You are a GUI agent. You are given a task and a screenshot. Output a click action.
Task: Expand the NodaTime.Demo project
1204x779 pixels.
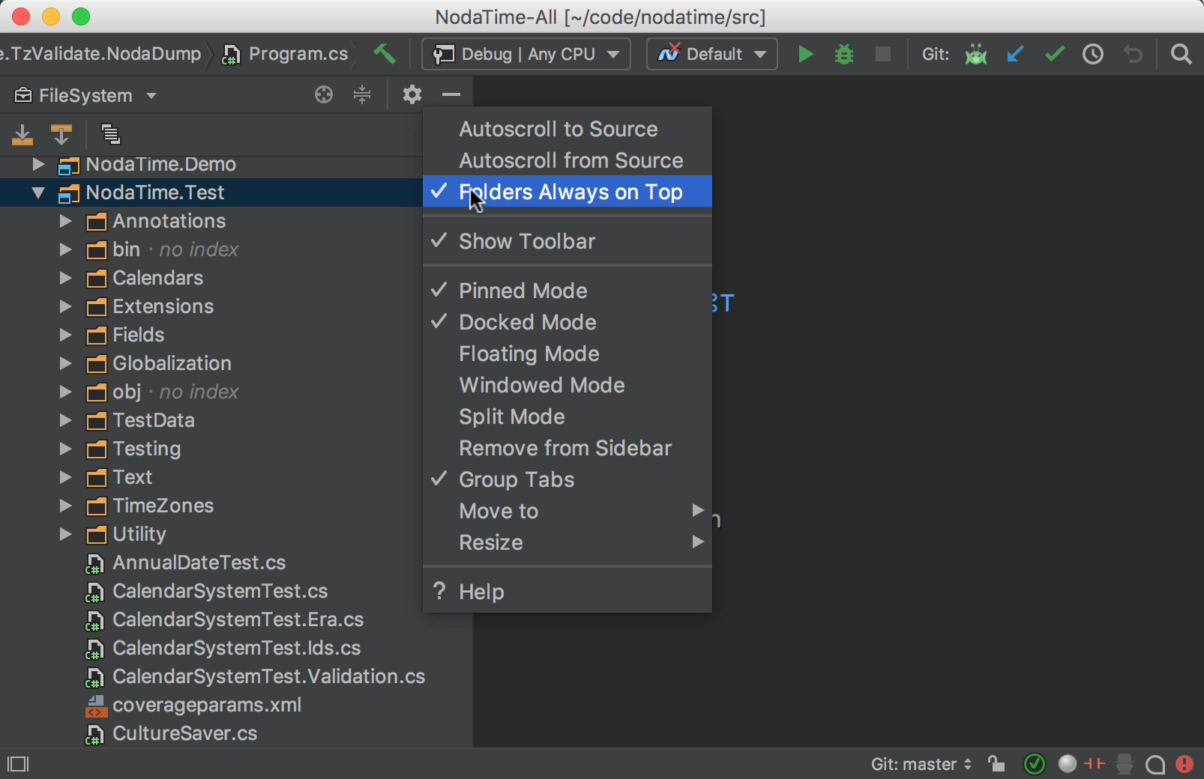click(x=39, y=164)
